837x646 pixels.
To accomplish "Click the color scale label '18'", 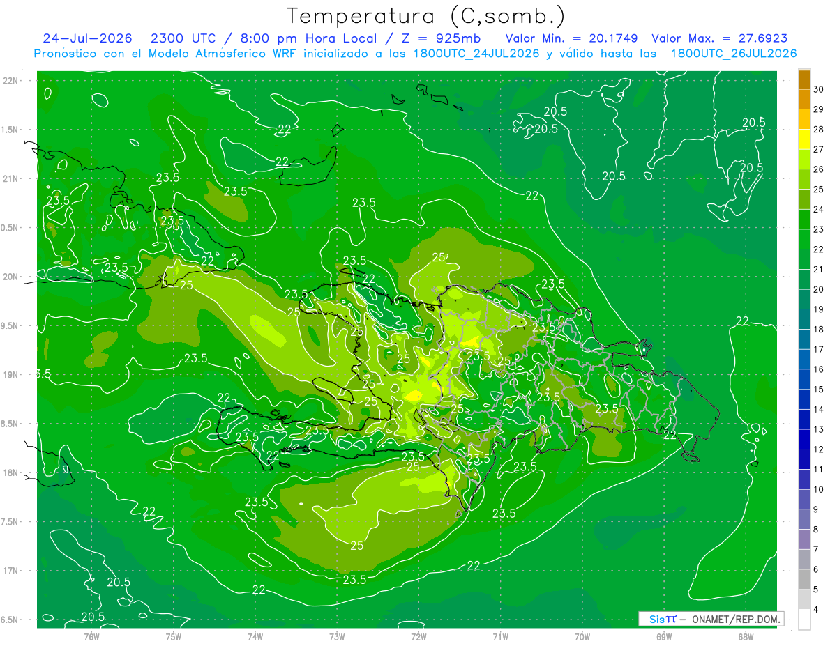I will point(819,329).
